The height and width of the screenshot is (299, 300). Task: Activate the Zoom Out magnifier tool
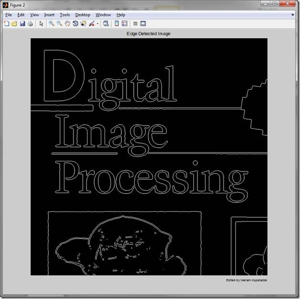click(60, 23)
